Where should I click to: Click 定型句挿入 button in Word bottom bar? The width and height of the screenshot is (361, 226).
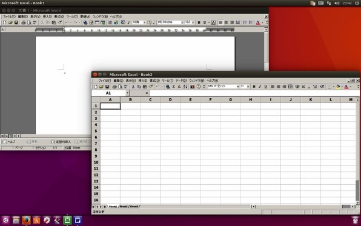61,142
